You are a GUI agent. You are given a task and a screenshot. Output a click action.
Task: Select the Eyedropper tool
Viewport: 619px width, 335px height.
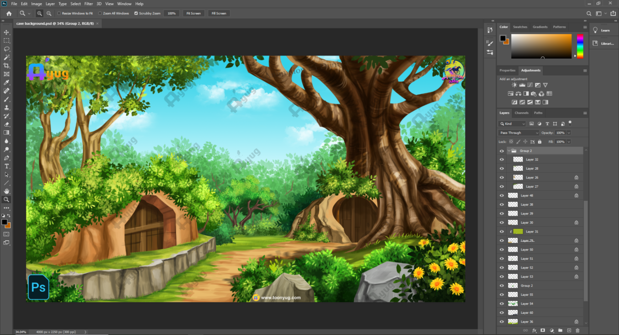pyautogui.click(x=7, y=82)
